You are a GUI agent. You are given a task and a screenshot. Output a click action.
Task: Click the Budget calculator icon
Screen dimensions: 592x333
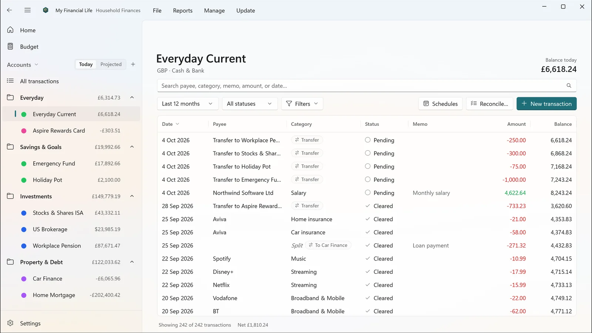click(x=10, y=47)
